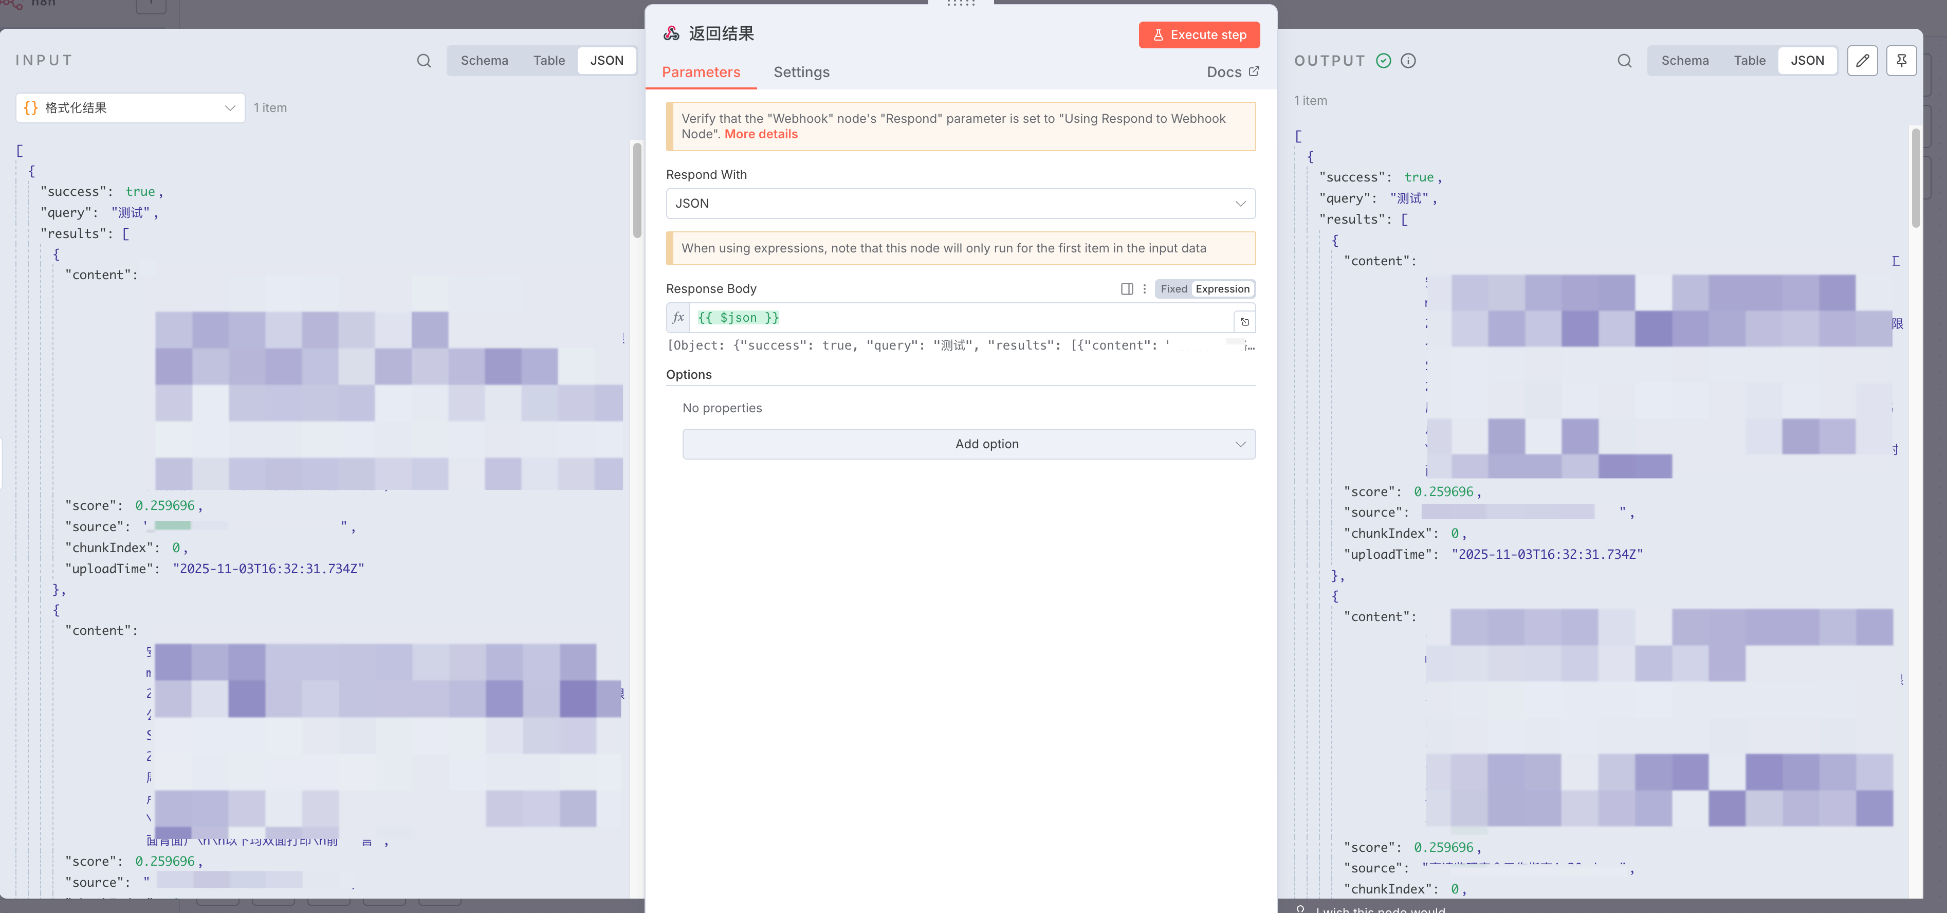Open the More details link
The width and height of the screenshot is (1947, 913).
pos(761,134)
